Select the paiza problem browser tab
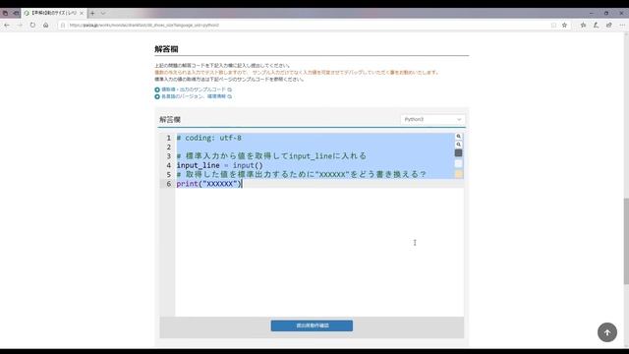 [x=53, y=13]
